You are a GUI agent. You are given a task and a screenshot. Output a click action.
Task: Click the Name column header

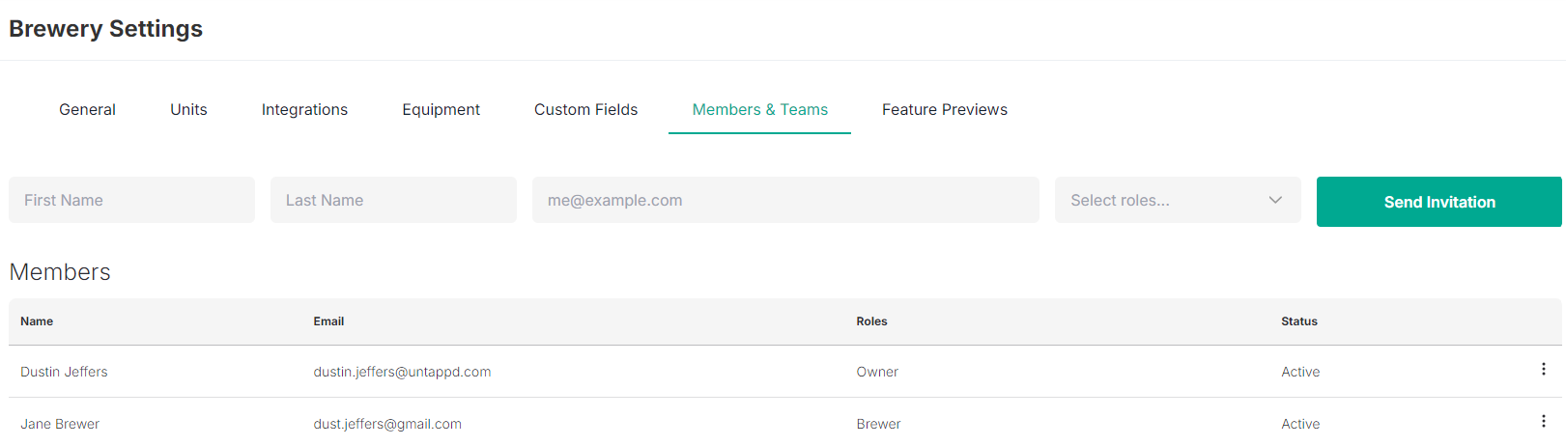(x=37, y=321)
